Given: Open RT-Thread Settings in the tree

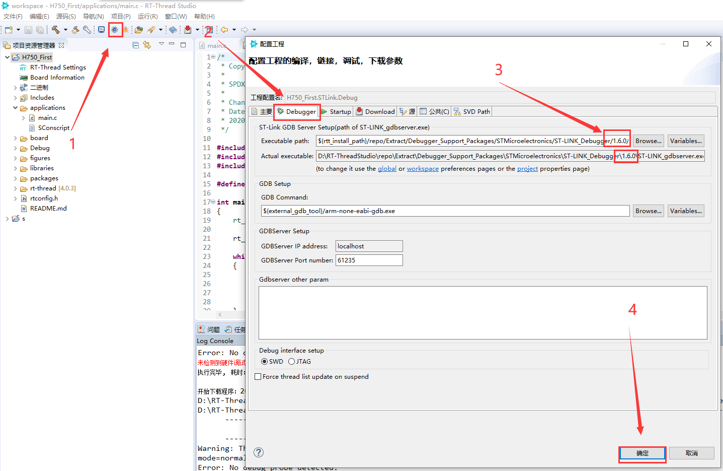Looking at the screenshot, I should point(58,67).
